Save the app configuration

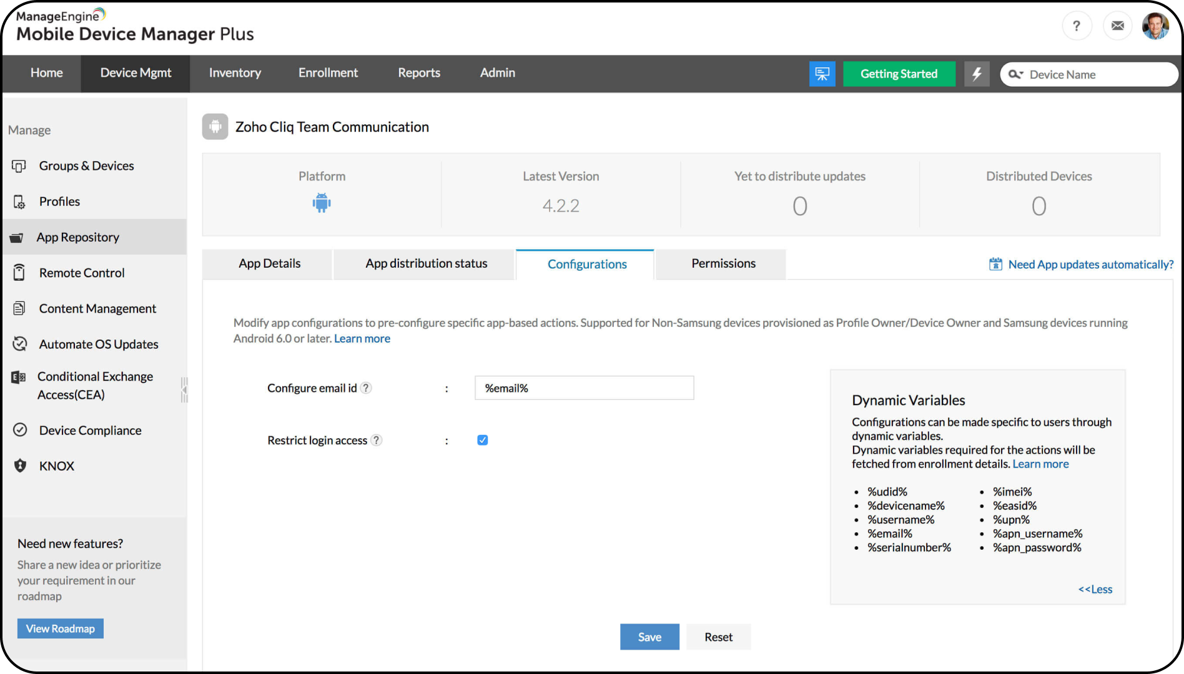[x=649, y=637]
